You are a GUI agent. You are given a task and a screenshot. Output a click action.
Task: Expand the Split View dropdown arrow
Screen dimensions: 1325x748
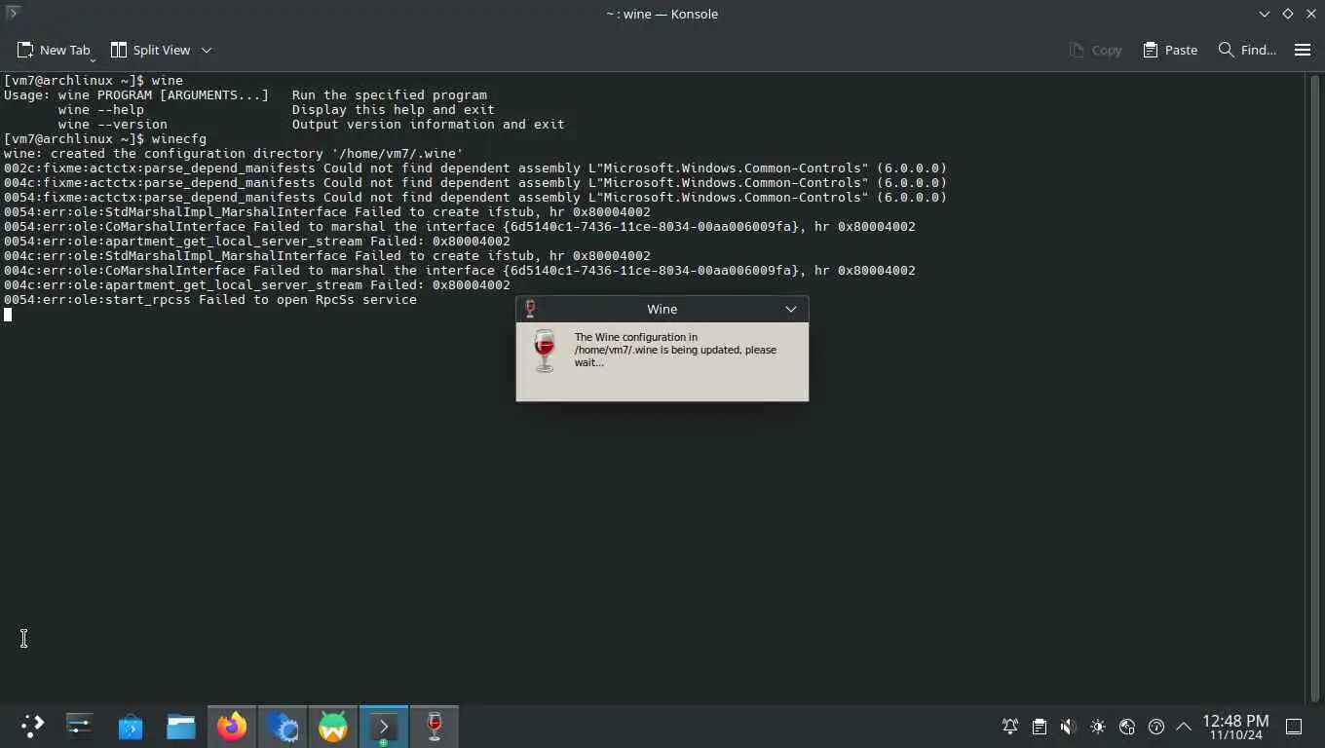tap(207, 50)
